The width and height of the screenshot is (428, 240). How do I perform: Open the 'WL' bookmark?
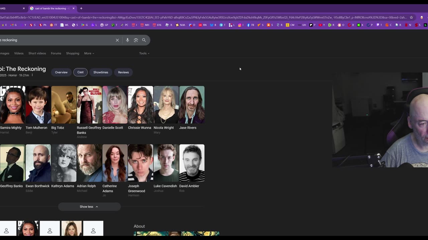click(64, 25)
